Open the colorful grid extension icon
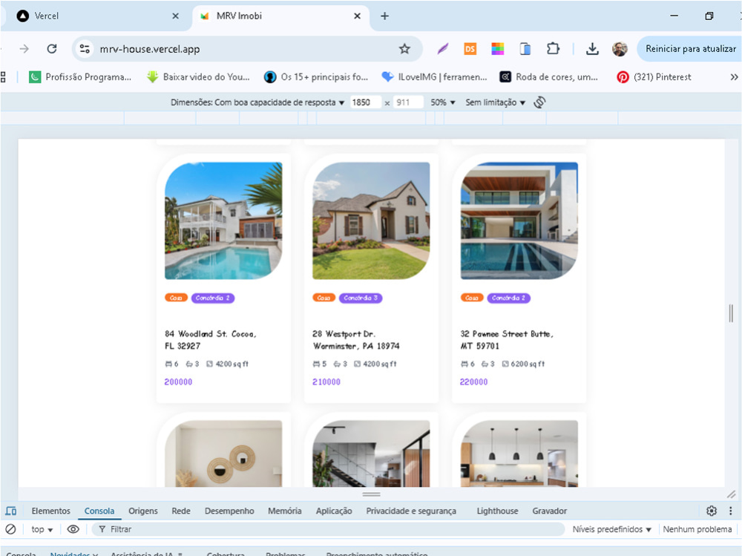Screen dimensions: 742x556 [497, 49]
